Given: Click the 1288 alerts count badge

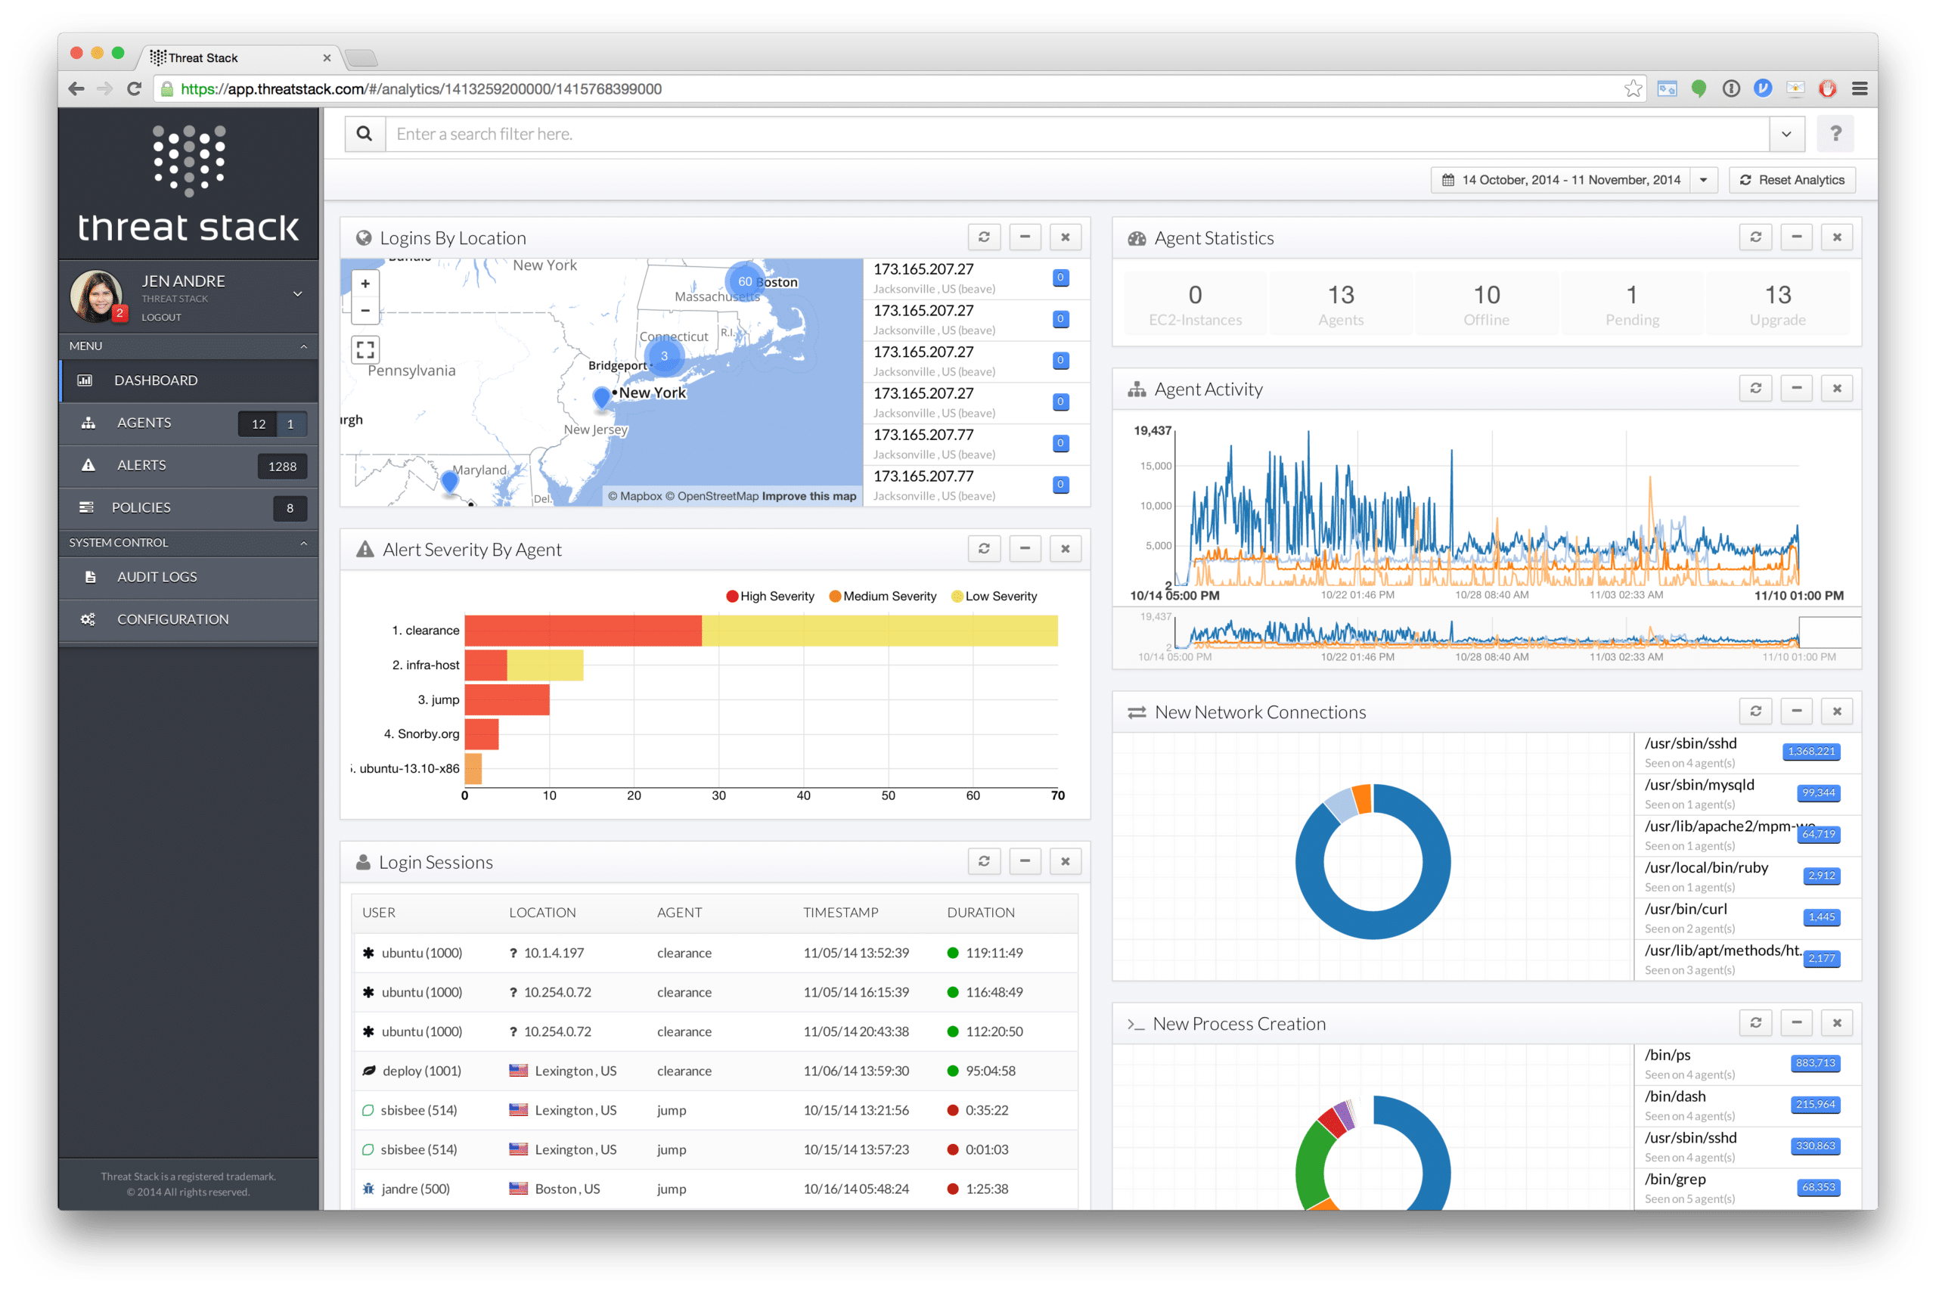Looking at the screenshot, I should click(282, 466).
